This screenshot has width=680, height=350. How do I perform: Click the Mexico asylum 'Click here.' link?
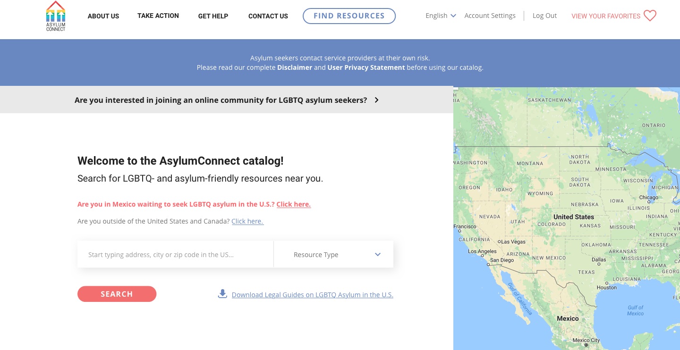coord(293,204)
